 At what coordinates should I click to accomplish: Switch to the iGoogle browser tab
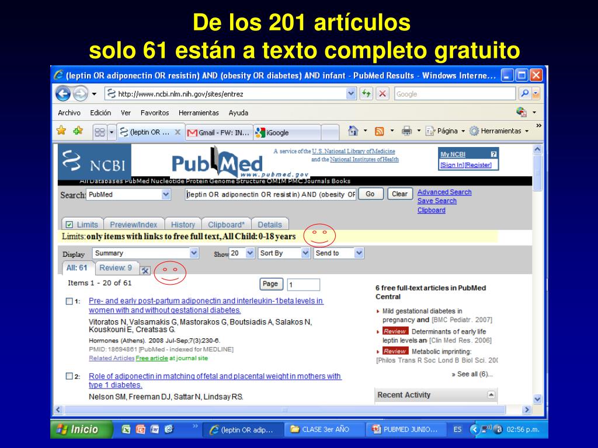[287, 132]
